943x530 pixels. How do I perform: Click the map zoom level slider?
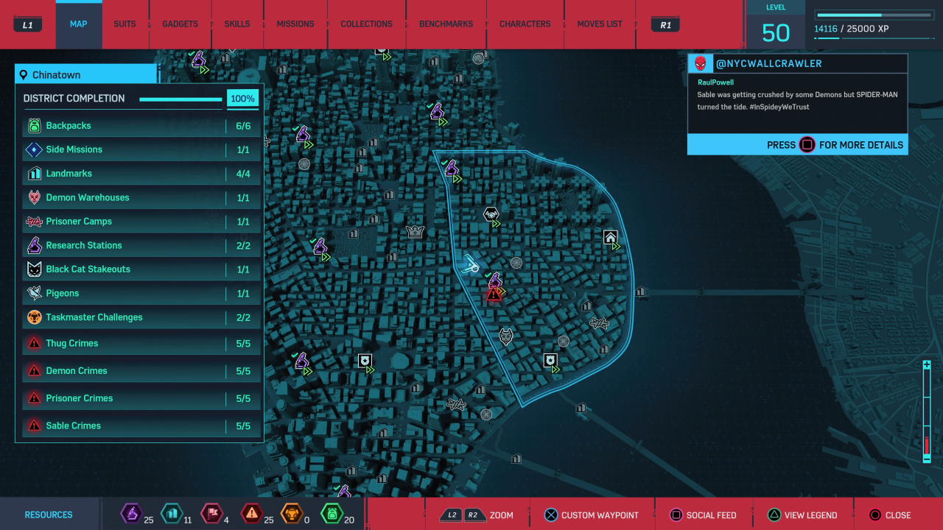pyautogui.click(x=927, y=411)
